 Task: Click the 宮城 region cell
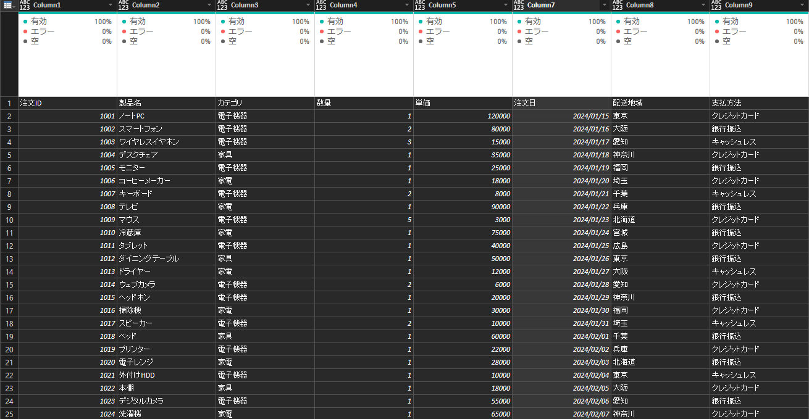(661, 233)
